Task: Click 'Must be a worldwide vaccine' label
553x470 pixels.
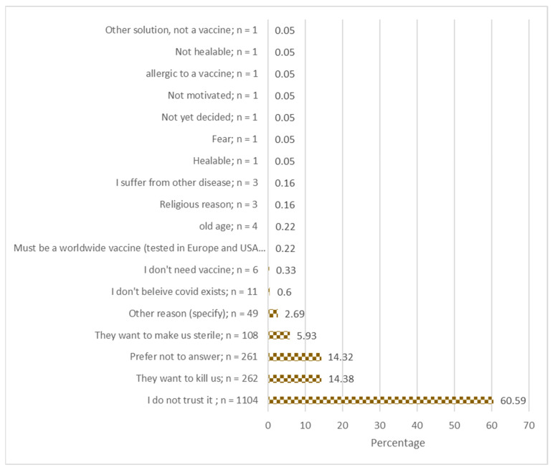Action: coord(140,248)
